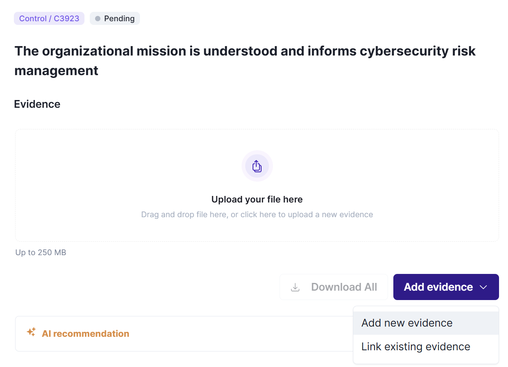This screenshot has height=367, width=508.
Task: Click the AI recommendation sparkle icon
Action: pos(31,332)
